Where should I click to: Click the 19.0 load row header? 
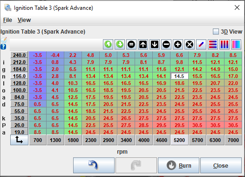click(19, 132)
